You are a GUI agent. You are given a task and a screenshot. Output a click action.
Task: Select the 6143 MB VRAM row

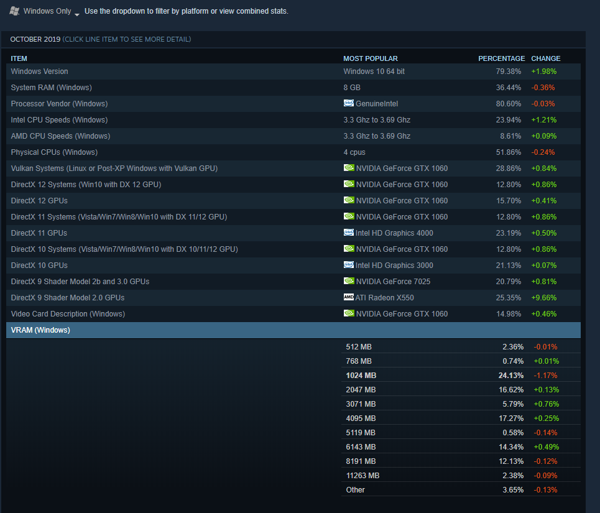tap(461, 447)
